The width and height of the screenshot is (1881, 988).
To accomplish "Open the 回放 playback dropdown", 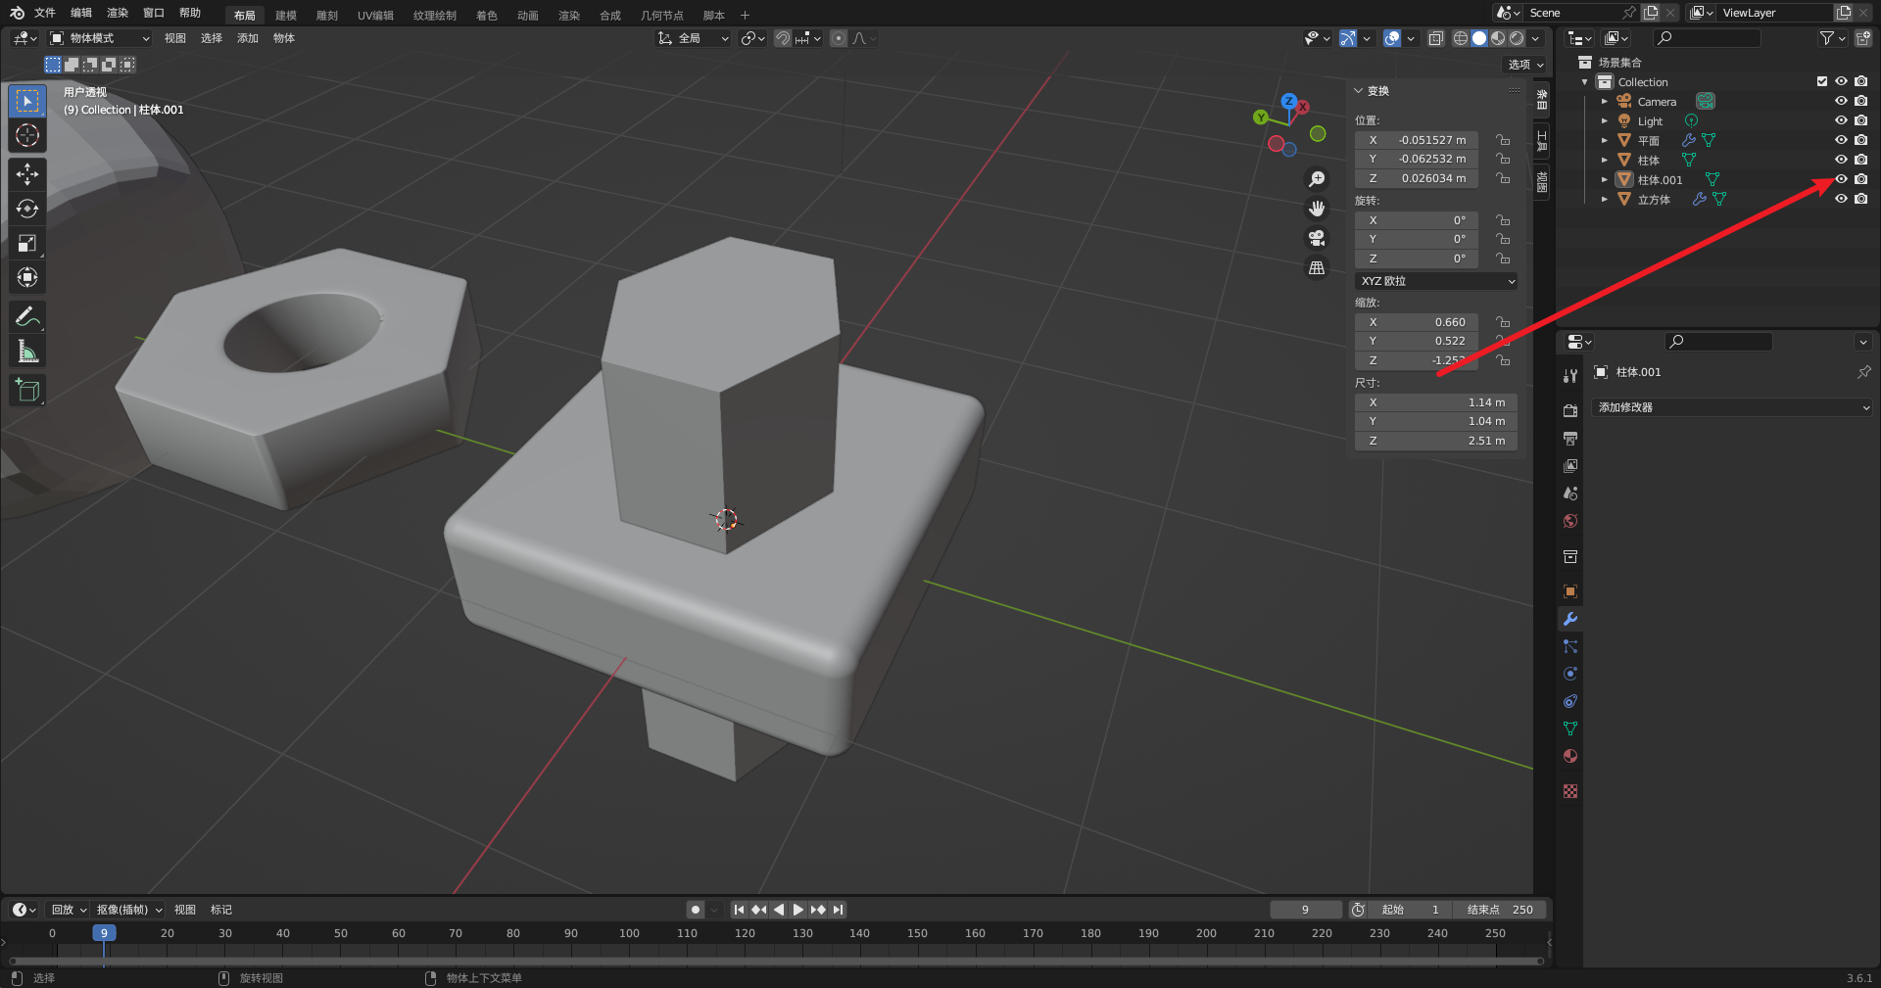I will click(x=68, y=910).
